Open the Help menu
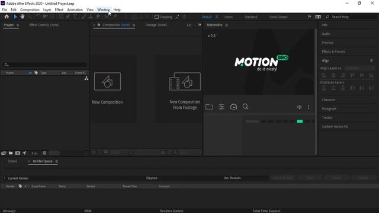 pyautogui.click(x=117, y=9)
